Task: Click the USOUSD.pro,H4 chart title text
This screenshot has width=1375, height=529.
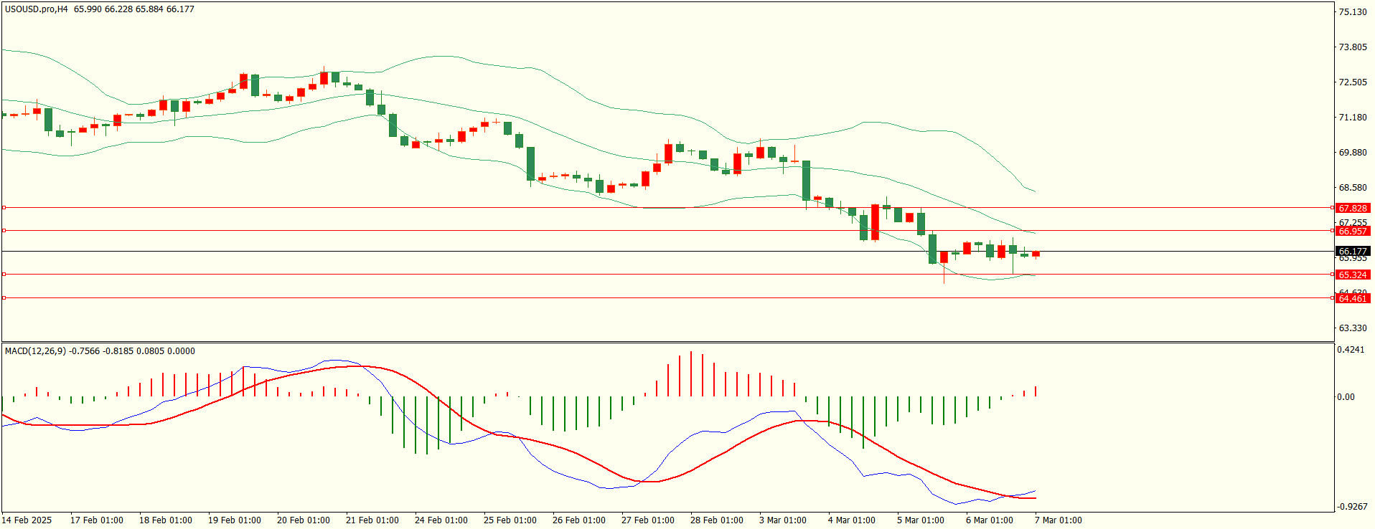Action: [x=37, y=9]
